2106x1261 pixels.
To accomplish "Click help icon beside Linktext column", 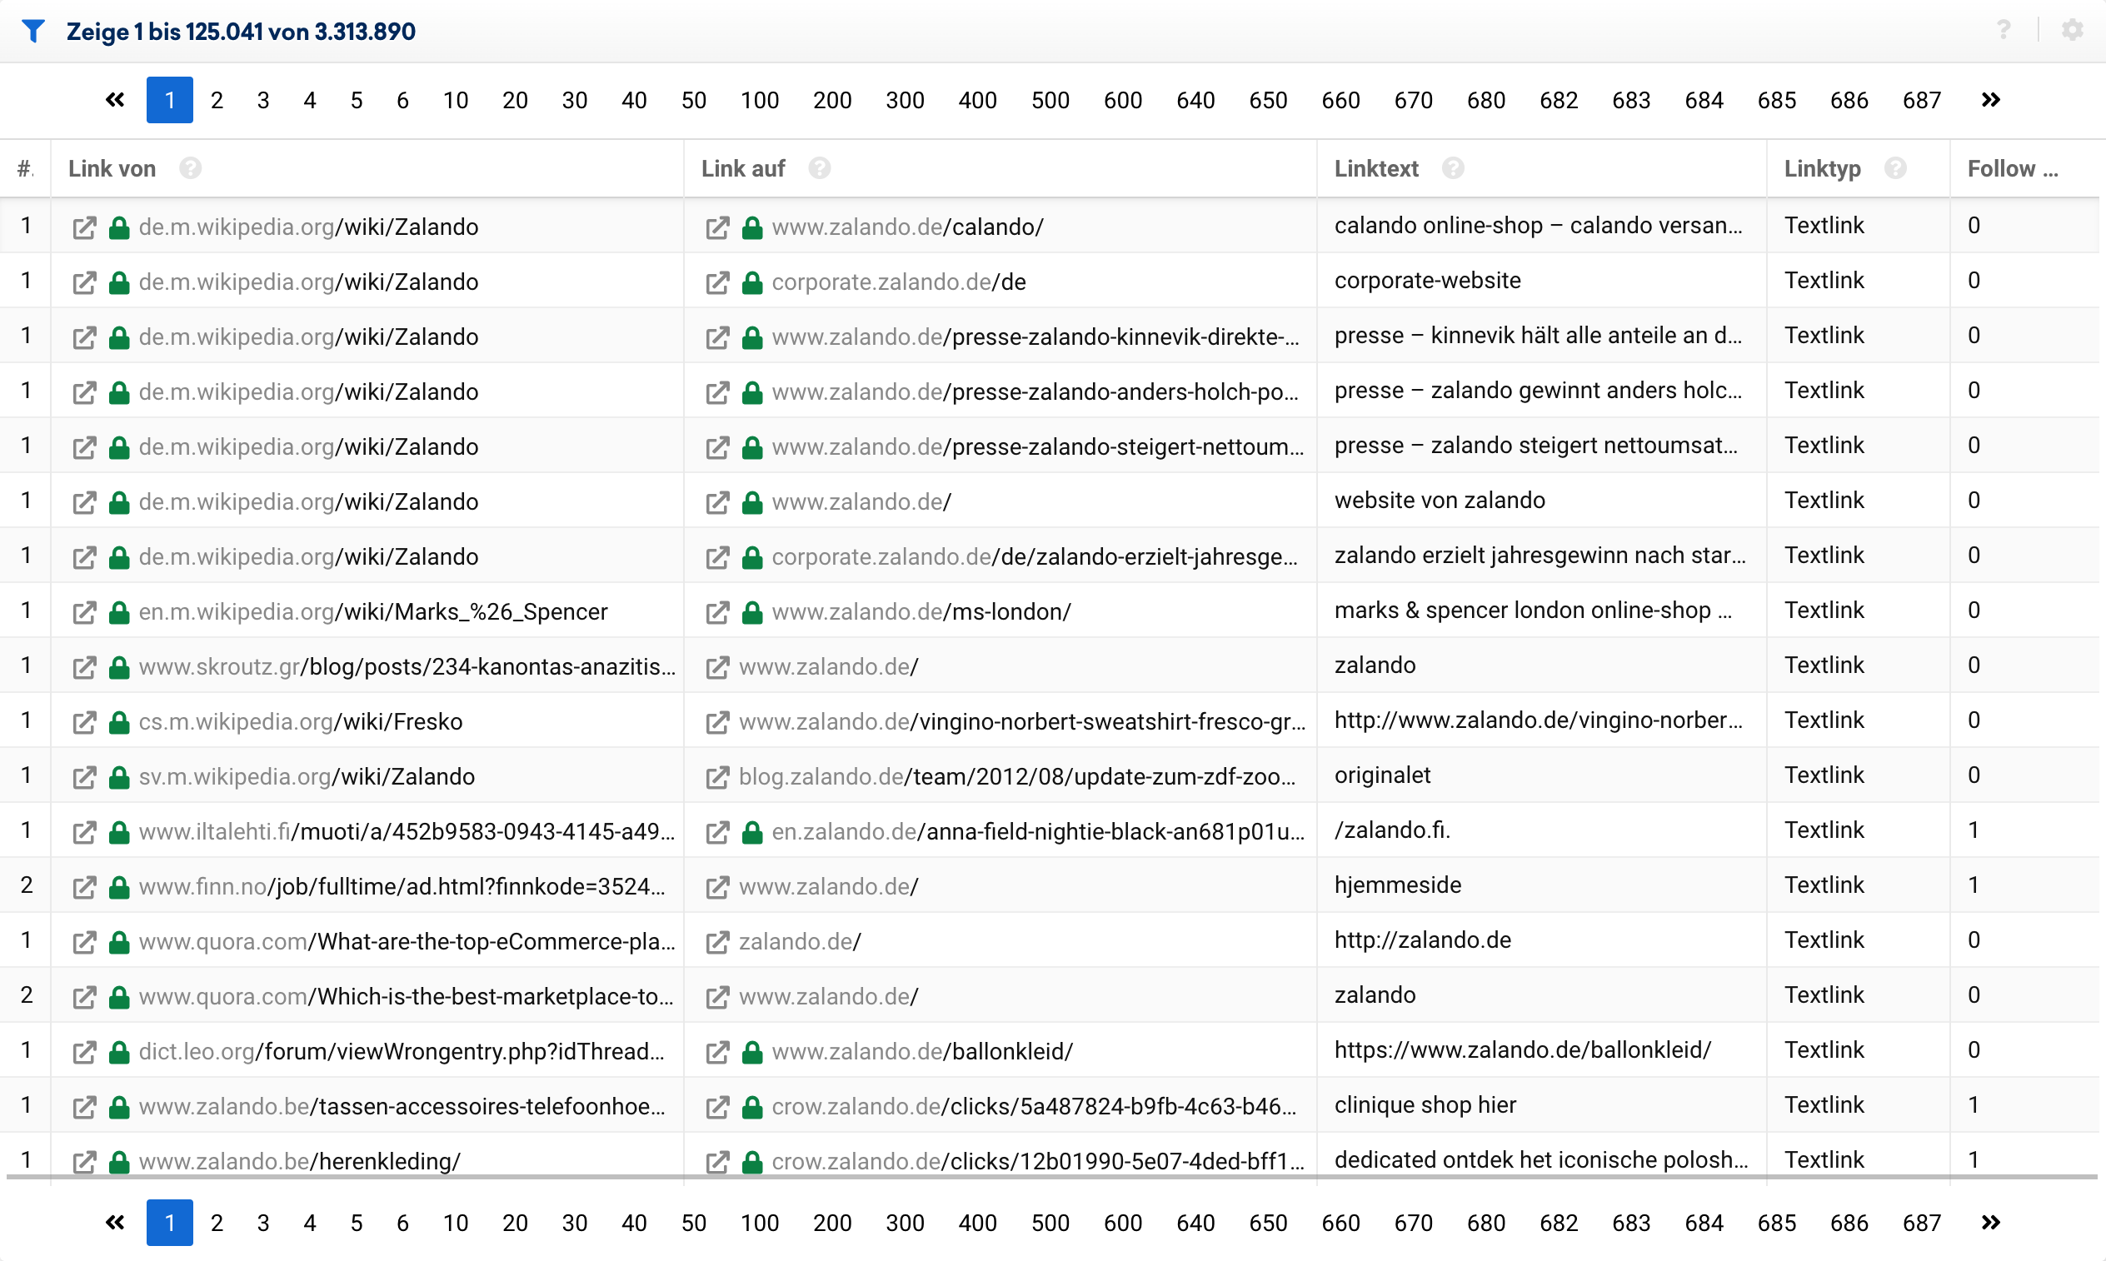I will pyautogui.click(x=1452, y=168).
